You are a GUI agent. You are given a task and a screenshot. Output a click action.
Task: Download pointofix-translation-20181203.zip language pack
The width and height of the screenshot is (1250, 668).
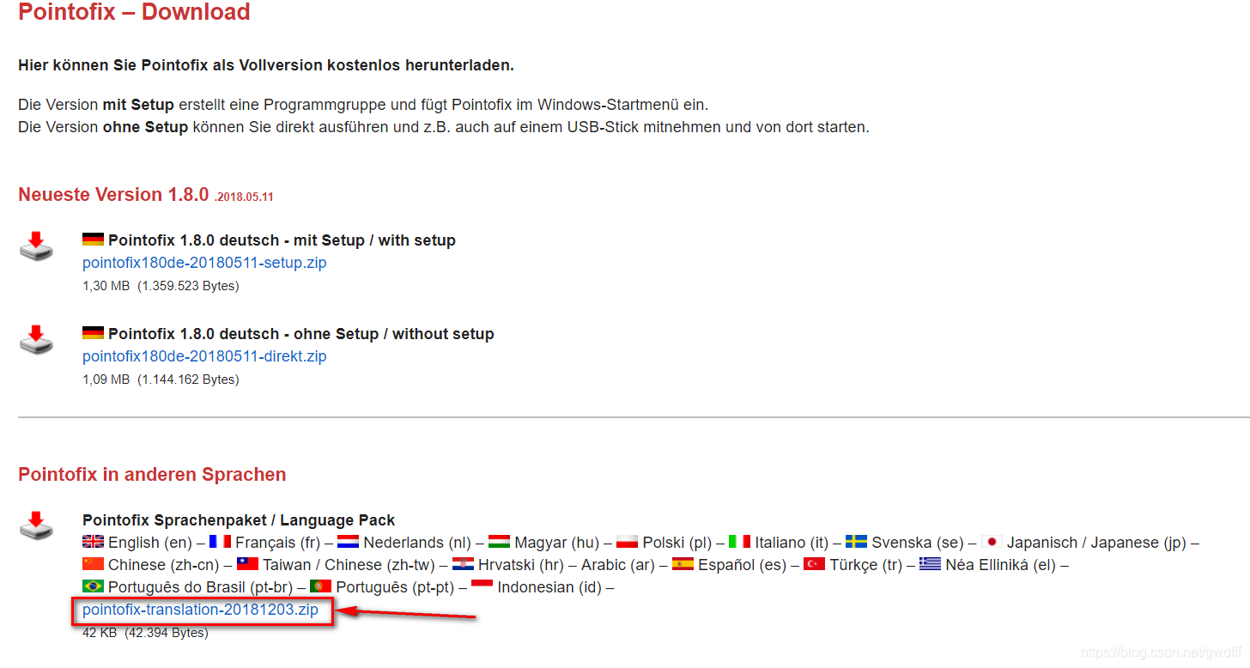(200, 610)
